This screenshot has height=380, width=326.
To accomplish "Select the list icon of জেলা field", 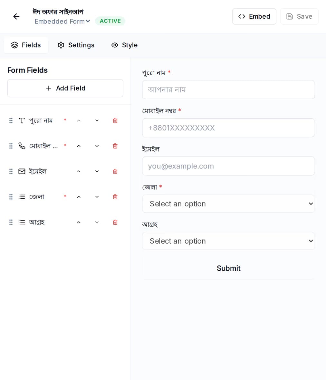I will (x=22, y=197).
